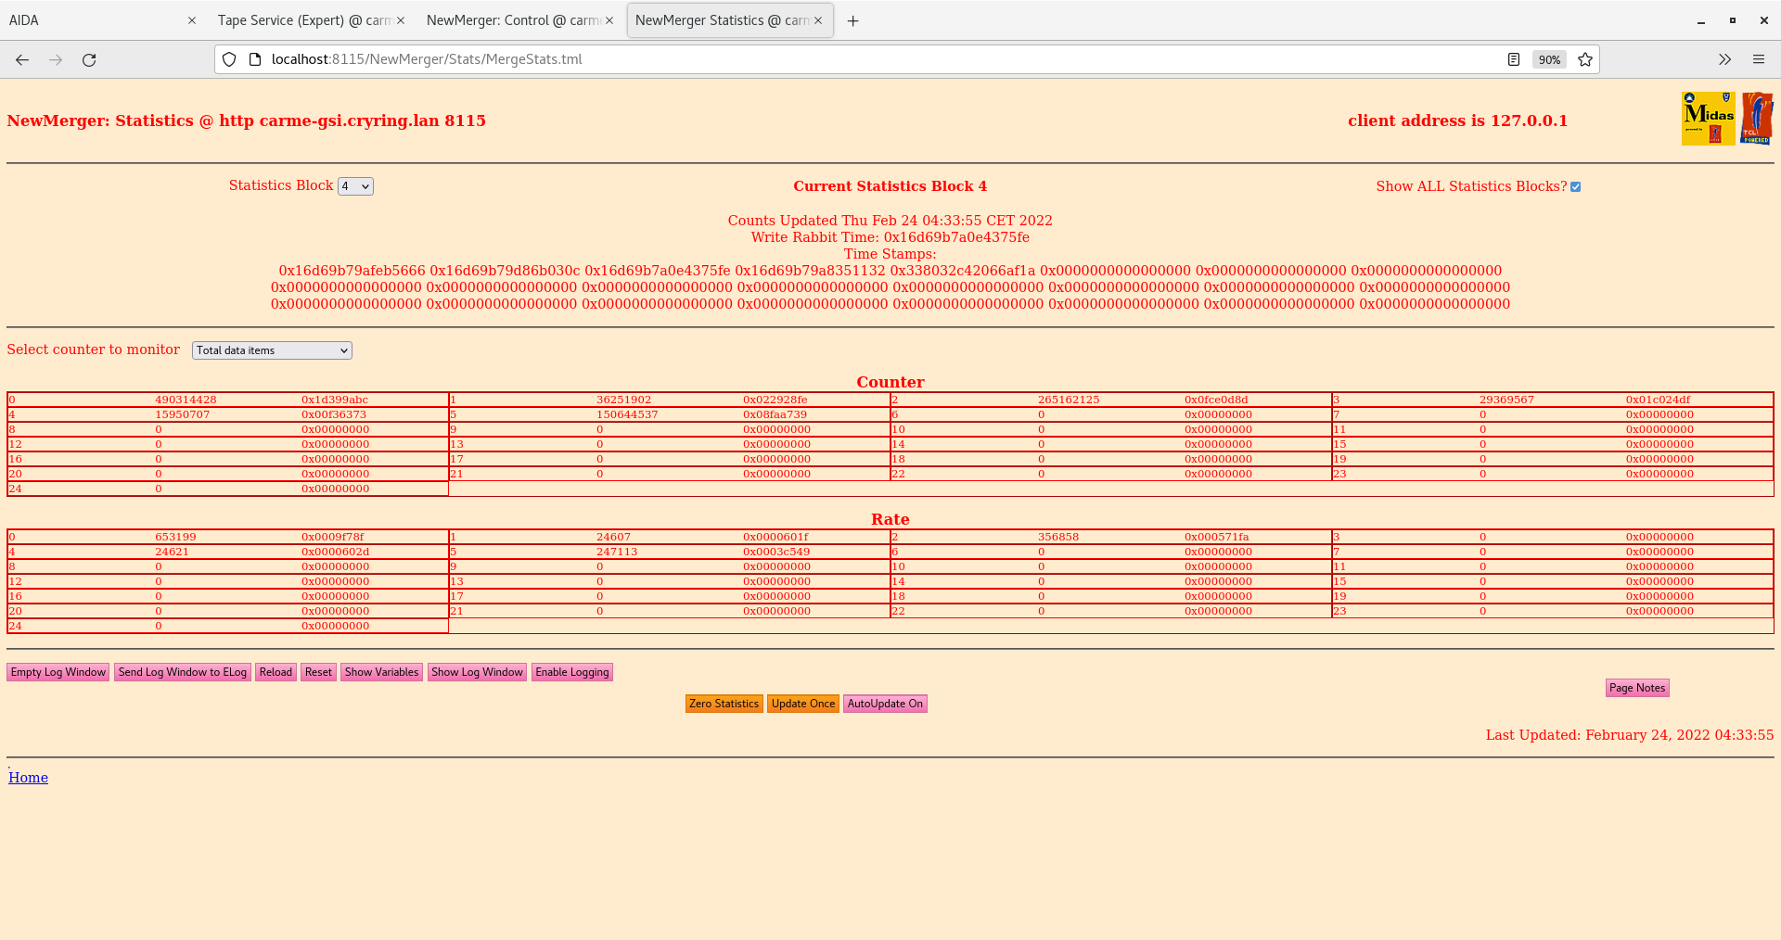Follow the Home link
This screenshot has width=1781, height=940.
[29, 778]
